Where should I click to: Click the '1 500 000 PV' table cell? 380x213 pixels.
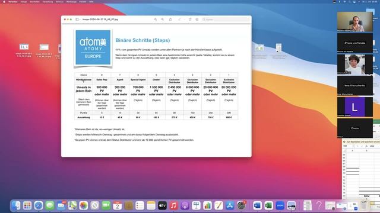156,97
